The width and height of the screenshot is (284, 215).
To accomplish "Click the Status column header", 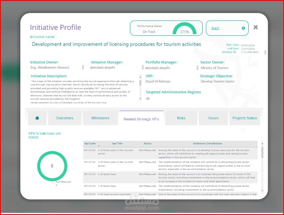I will 147,143.
